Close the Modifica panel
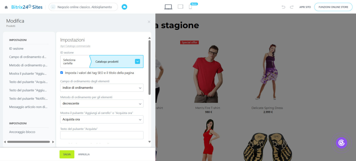356x161 pixels. click(x=149, y=22)
